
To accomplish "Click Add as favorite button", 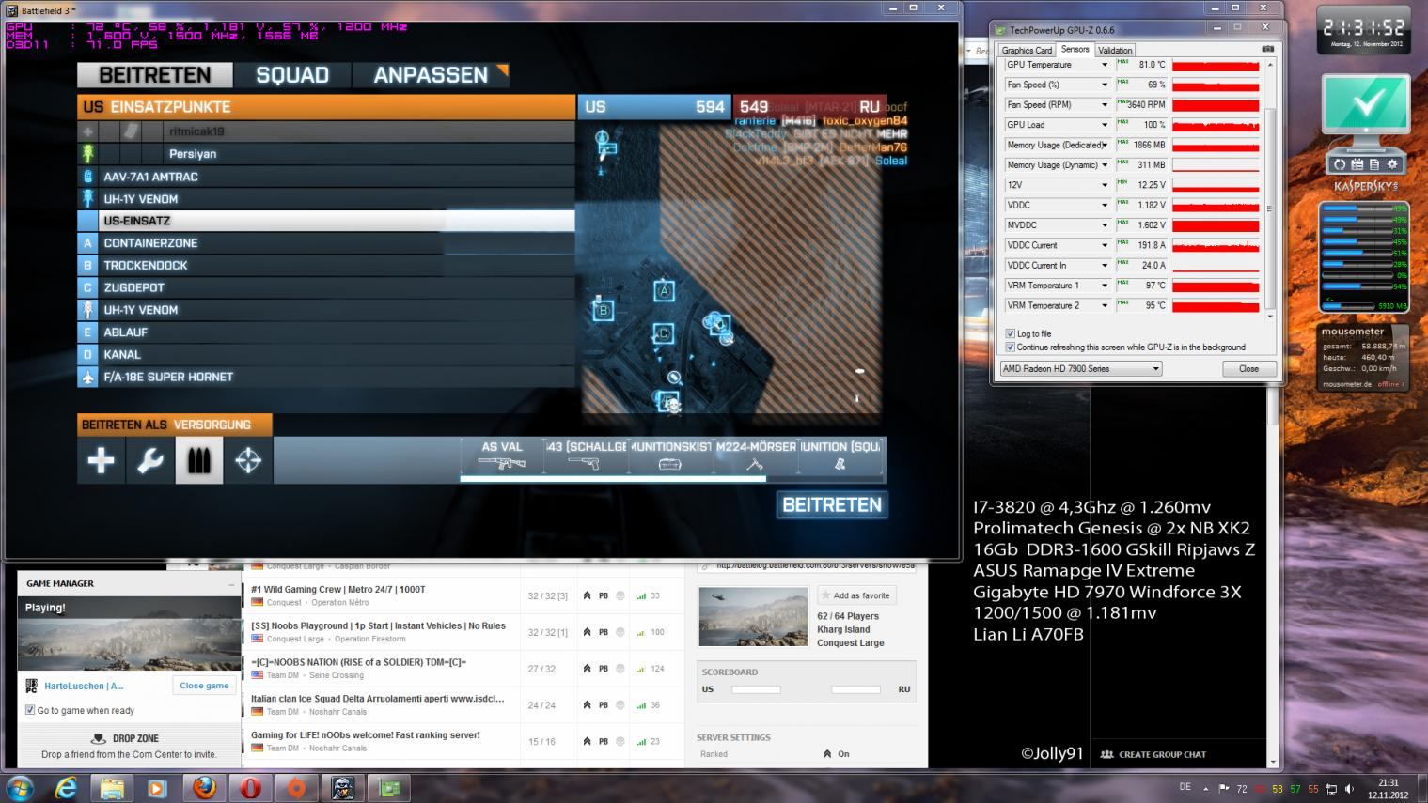I will coord(855,595).
